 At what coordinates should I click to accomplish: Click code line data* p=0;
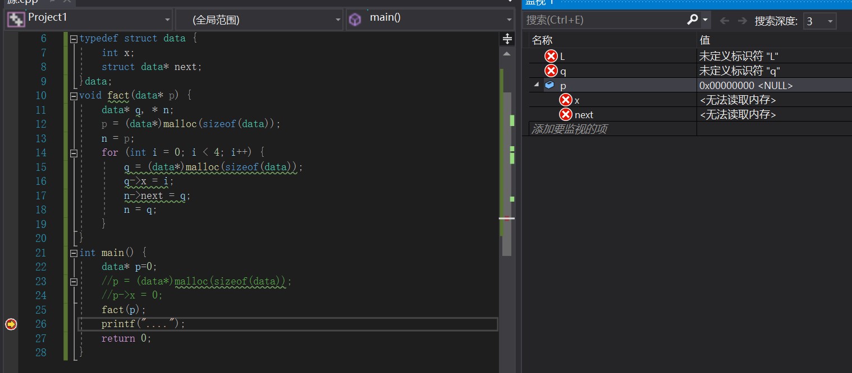tap(129, 267)
